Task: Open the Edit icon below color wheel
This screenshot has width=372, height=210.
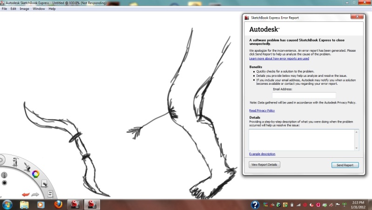Action: (45, 183)
